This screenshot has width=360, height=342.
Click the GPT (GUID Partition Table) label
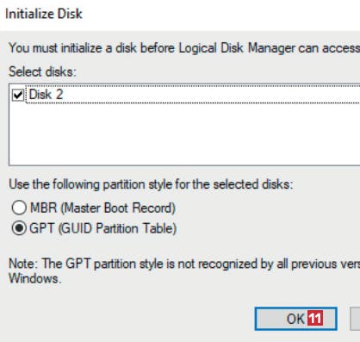point(103,228)
